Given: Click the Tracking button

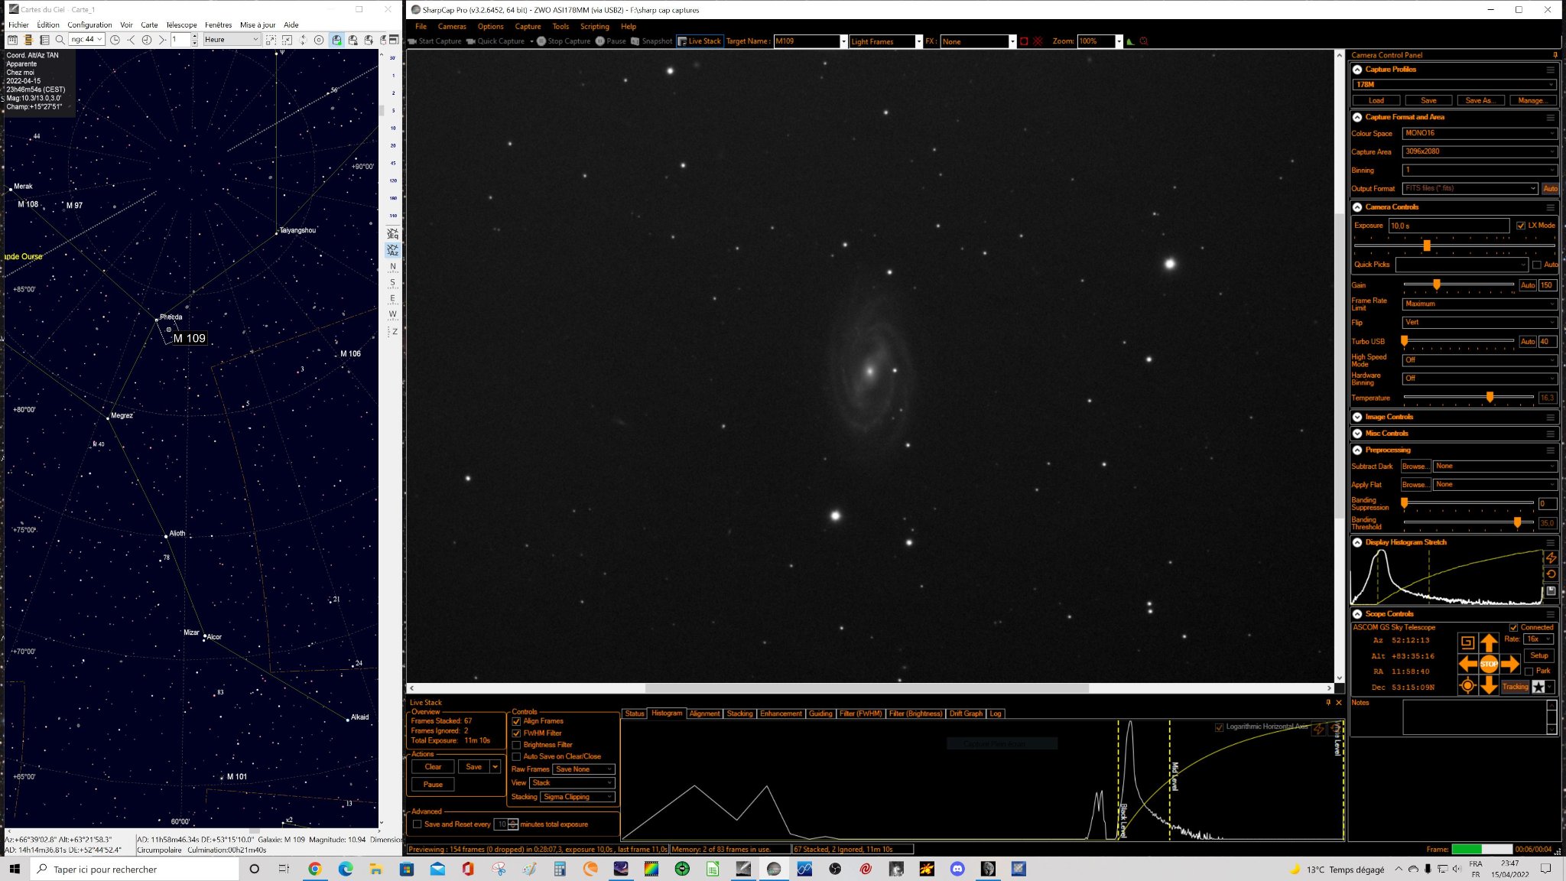Looking at the screenshot, I should [x=1515, y=687].
